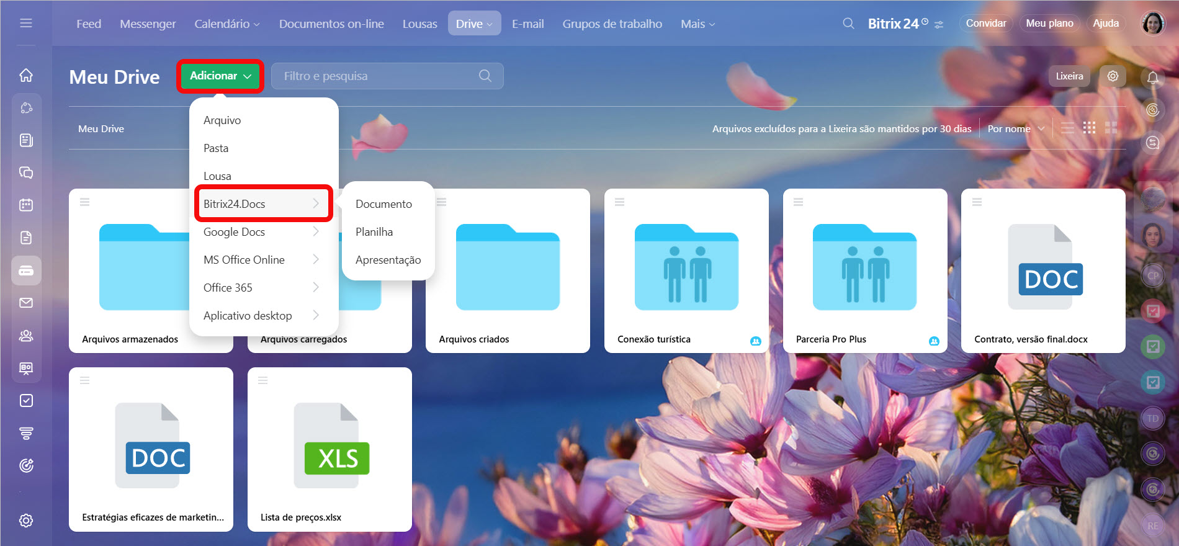Click magnifier icon in filter field
Viewport: 1179px width, 546px height.
click(485, 76)
